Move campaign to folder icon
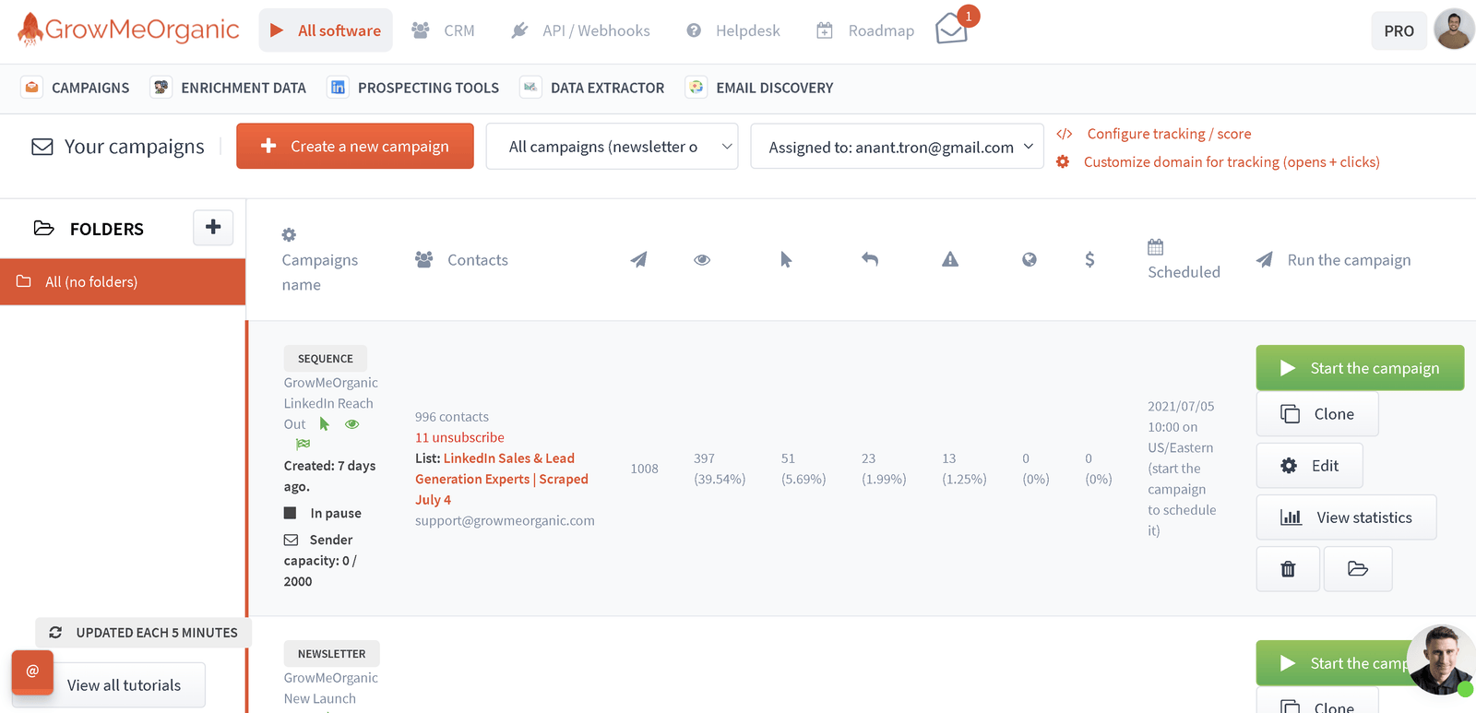Viewport: 1476px width, 713px height. coord(1357,569)
